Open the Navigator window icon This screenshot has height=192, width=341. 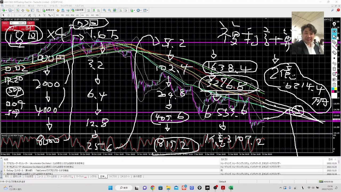(x=28, y=10)
